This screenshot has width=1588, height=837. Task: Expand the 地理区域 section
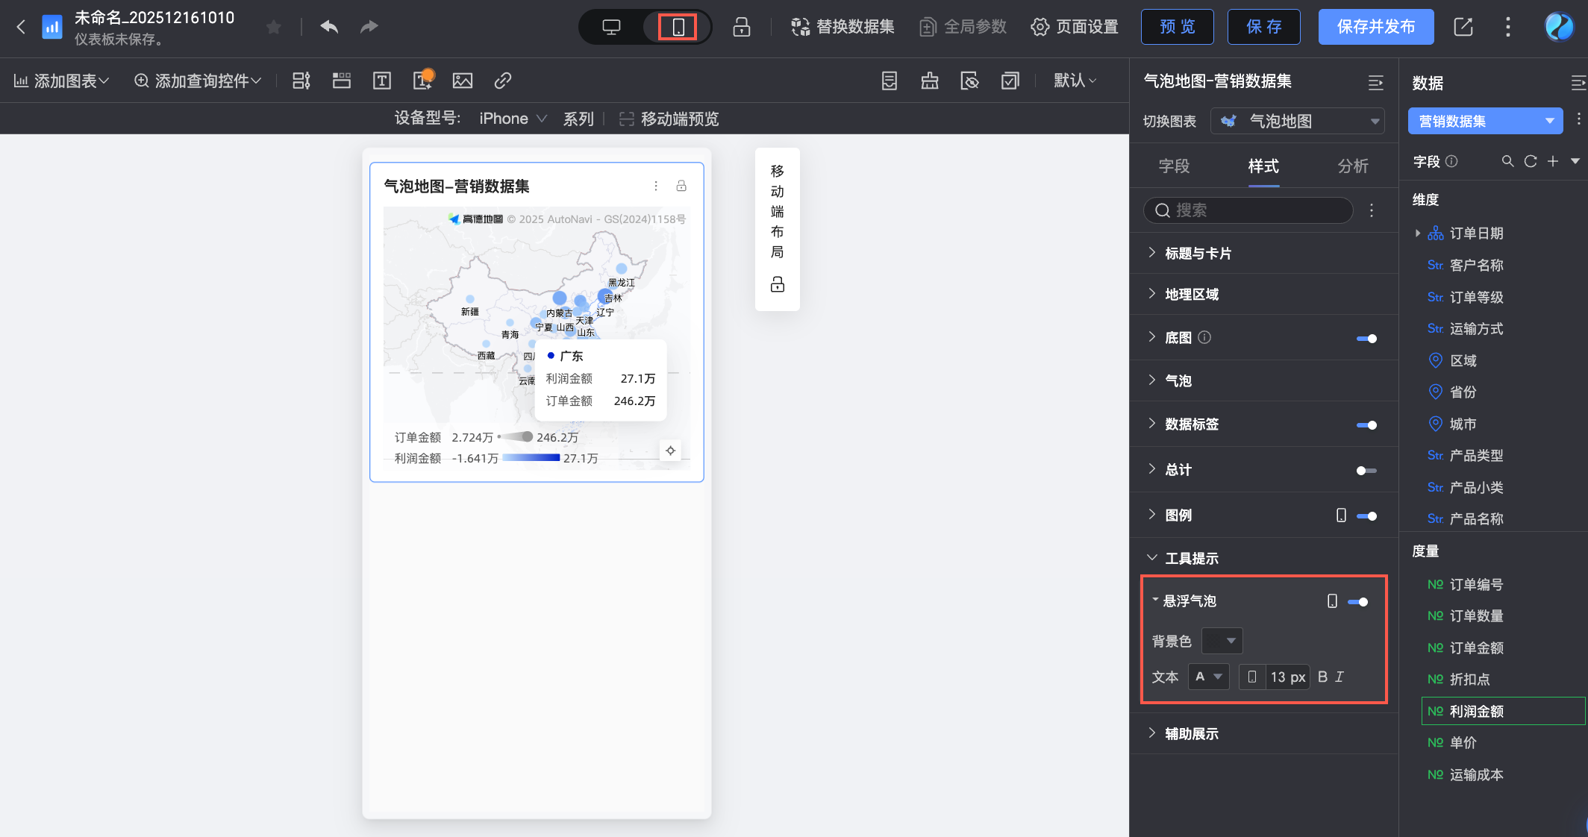(x=1192, y=295)
